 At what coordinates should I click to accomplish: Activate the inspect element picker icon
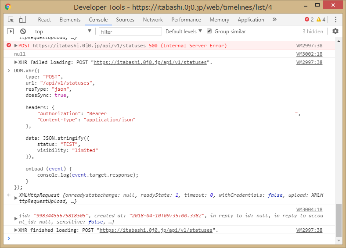coord(11,20)
